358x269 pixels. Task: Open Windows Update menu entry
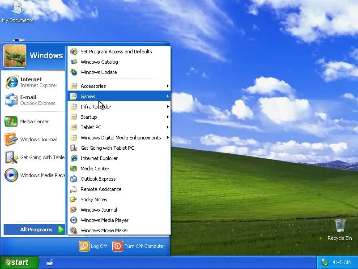coord(119,72)
